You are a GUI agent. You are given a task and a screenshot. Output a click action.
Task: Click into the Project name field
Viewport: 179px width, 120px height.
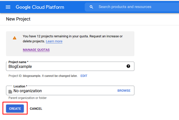70,66
